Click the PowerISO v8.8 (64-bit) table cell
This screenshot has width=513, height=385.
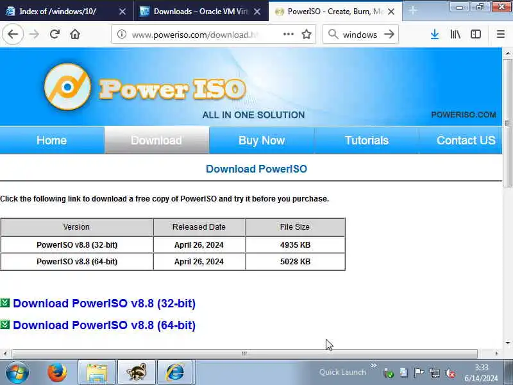(x=77, y=262)
